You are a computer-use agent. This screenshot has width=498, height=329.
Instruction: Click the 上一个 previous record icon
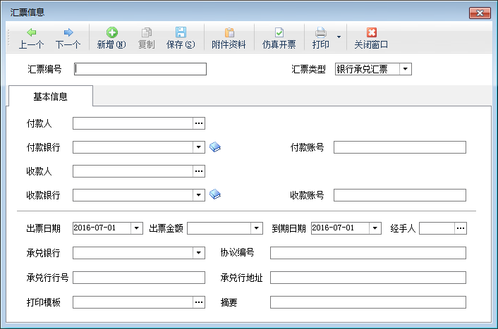[31, 32]
